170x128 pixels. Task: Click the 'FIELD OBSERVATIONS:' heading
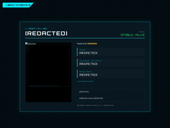(x=85, y=81)
